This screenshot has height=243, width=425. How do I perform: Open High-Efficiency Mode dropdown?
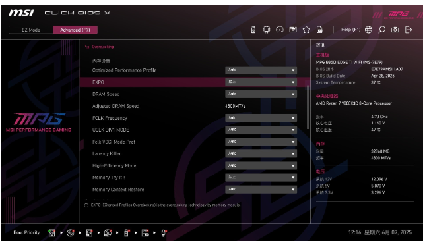pos(261,165)
